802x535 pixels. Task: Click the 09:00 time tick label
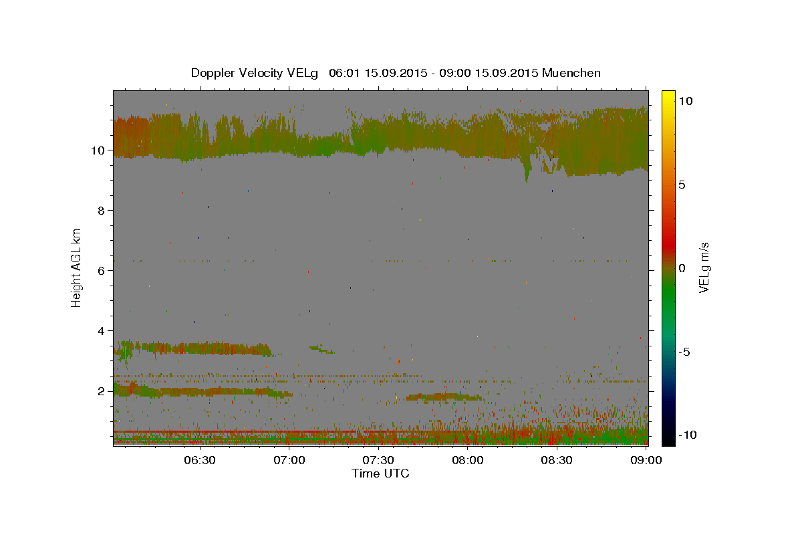[646, 460]
